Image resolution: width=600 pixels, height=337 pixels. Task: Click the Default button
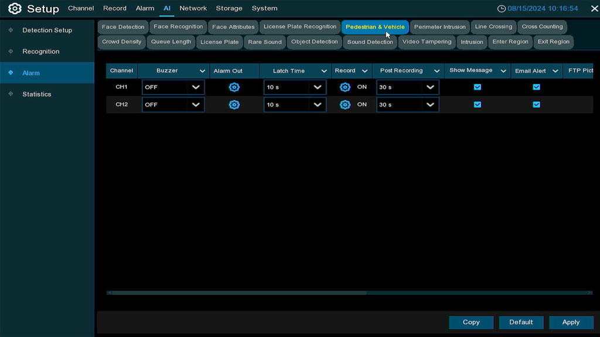coord(521,322)
